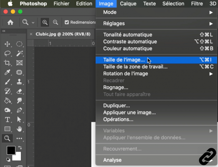Activate Zoom Out mode in options bar
218x167 pixels.
[56, 22]
